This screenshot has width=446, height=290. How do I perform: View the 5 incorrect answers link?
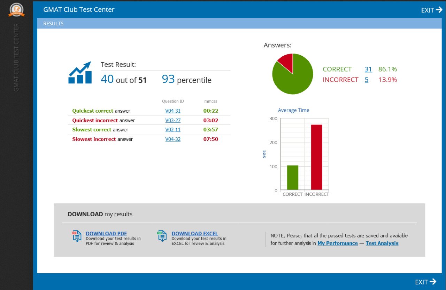click(367, 80)
